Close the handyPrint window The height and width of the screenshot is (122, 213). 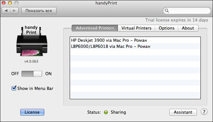click(4, 3)
